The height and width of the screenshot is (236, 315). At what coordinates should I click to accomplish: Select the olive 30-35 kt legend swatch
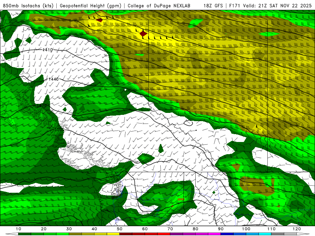pos(75,234)
